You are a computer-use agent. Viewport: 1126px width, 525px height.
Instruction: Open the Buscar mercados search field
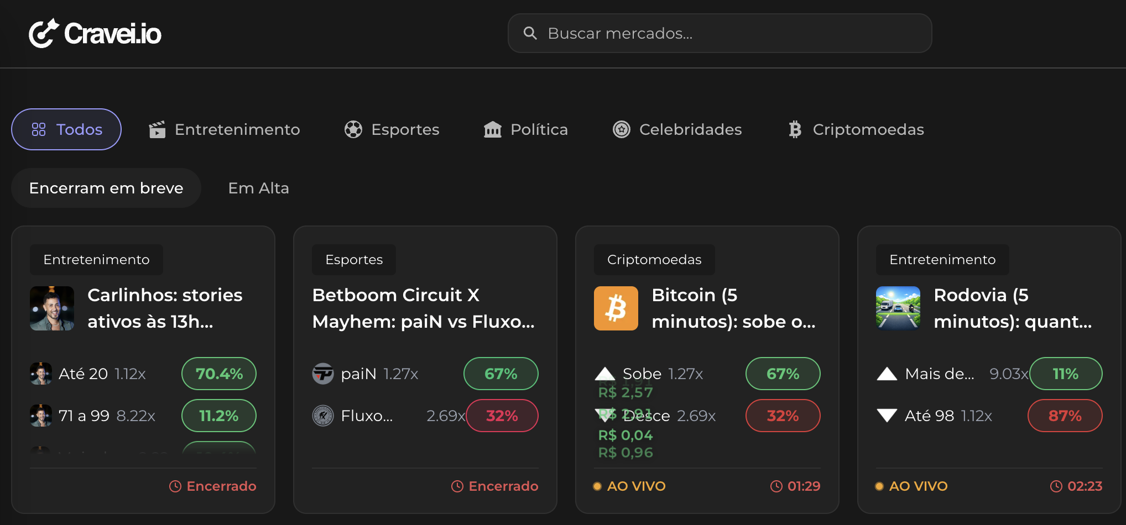(719, 33)
